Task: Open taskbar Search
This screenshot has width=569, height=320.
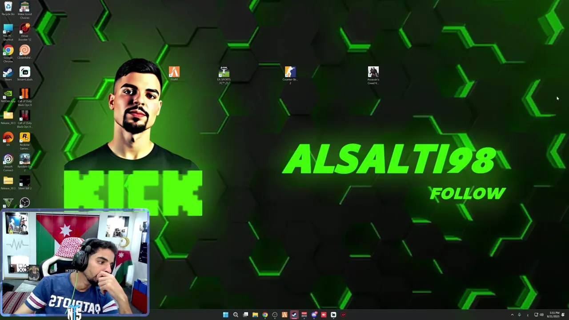Action: point(236,315)
